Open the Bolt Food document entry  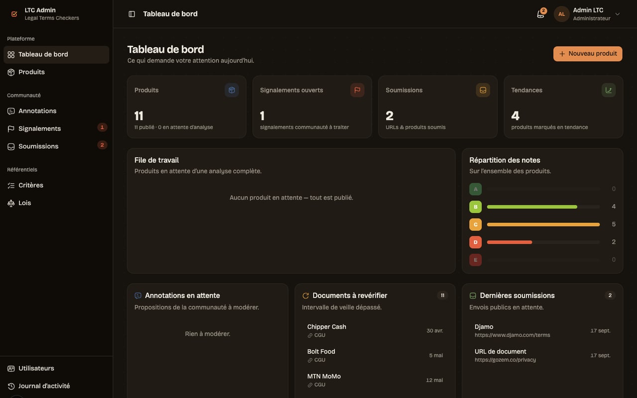(375, 356)
